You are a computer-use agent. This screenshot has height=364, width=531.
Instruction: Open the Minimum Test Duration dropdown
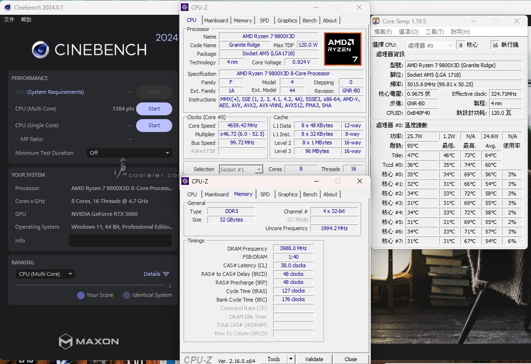pyautogui.click(x=129, y=153)
